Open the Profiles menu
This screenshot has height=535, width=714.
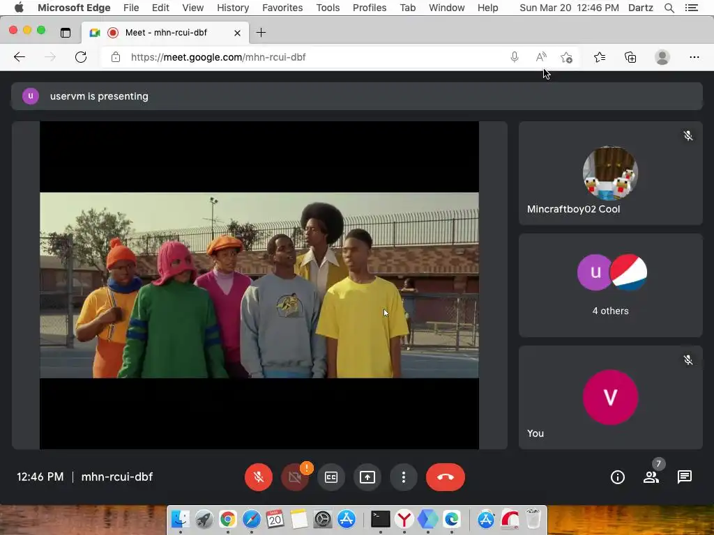click(x=370, y=8)
